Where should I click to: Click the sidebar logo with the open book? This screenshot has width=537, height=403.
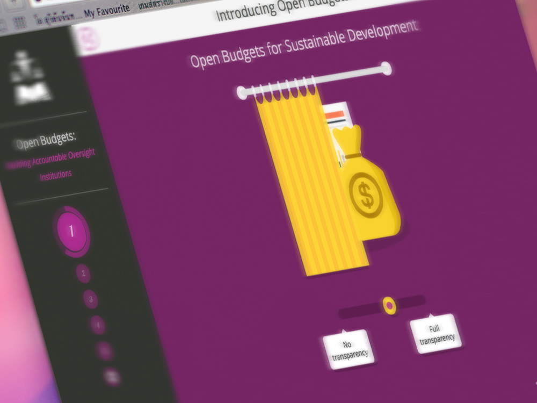point(29,77)
